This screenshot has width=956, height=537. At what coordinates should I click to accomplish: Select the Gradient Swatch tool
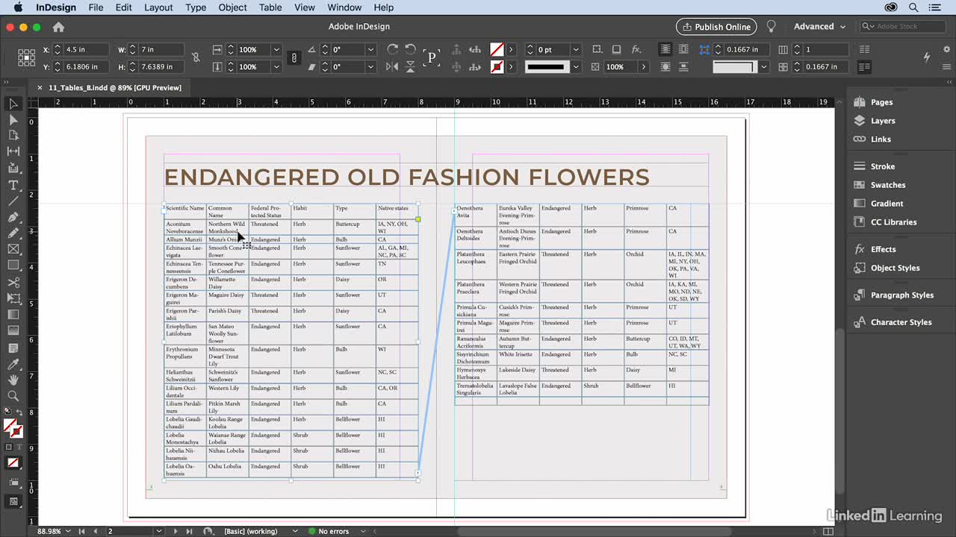point(13,314)
